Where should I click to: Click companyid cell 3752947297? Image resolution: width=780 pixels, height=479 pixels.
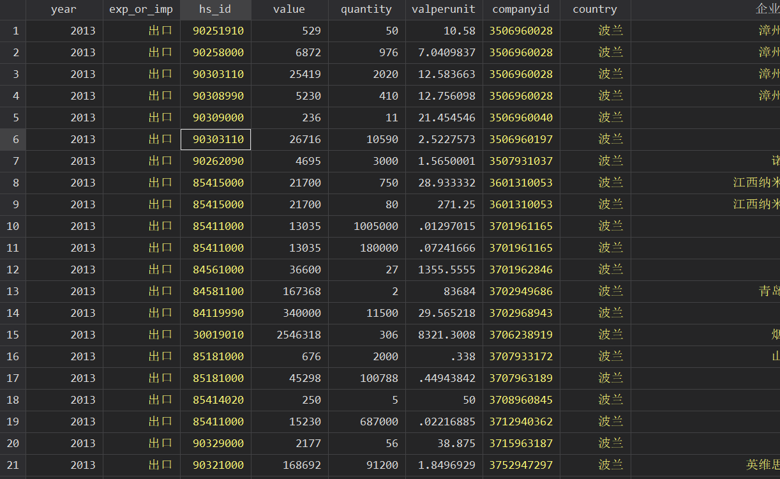coord(521,465)
